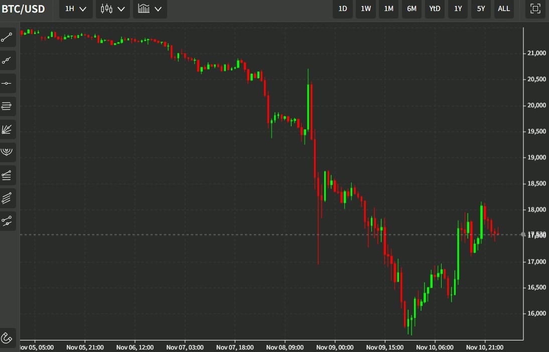Set chart range to ALL

coord(504,9)
